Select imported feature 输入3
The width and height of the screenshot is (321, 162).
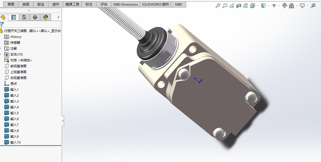click(x=11, y=101)
